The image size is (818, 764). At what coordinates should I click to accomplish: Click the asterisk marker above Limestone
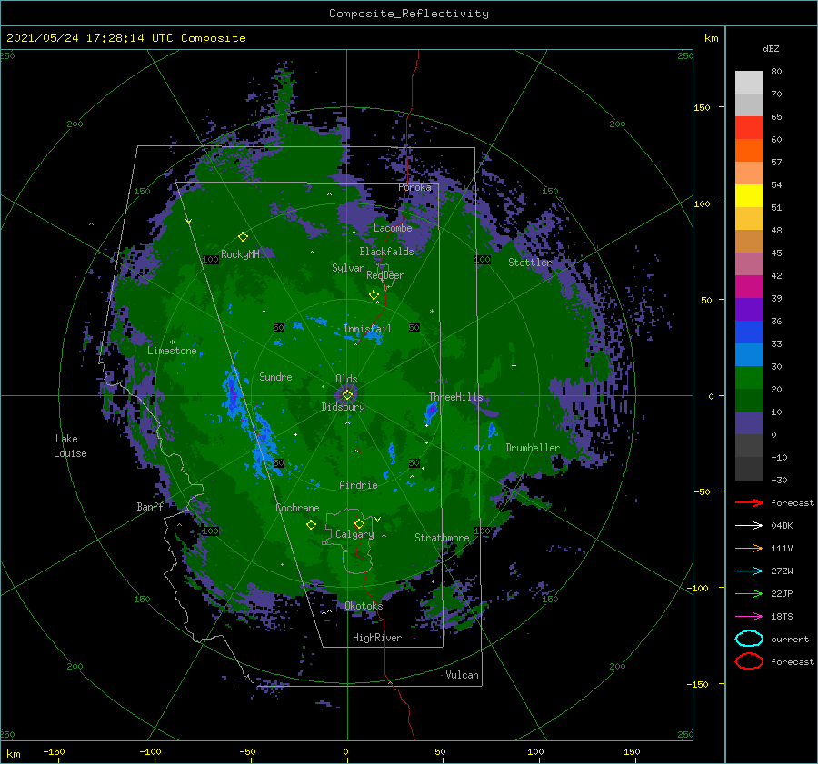(172, 342)
